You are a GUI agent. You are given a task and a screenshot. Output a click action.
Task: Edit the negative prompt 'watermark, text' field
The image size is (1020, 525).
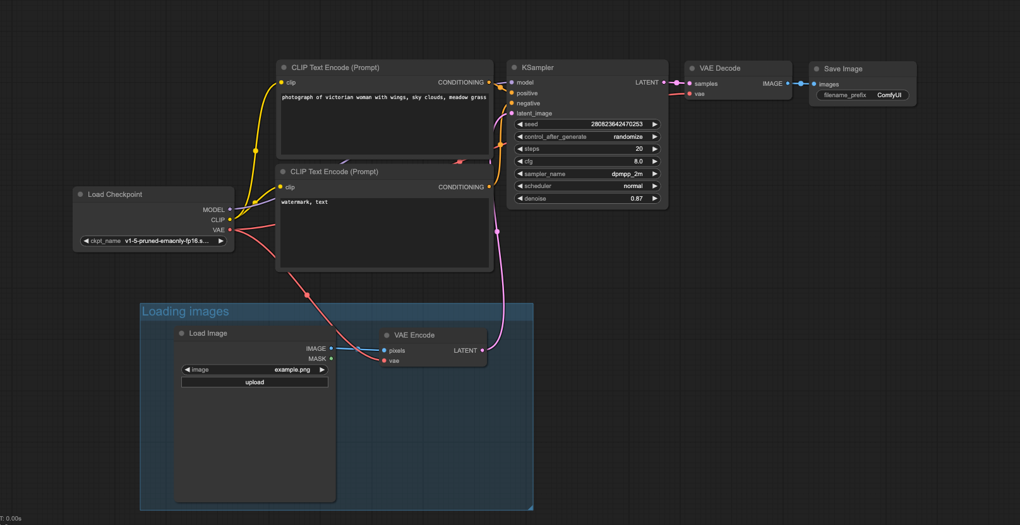(x=385, y=232)
